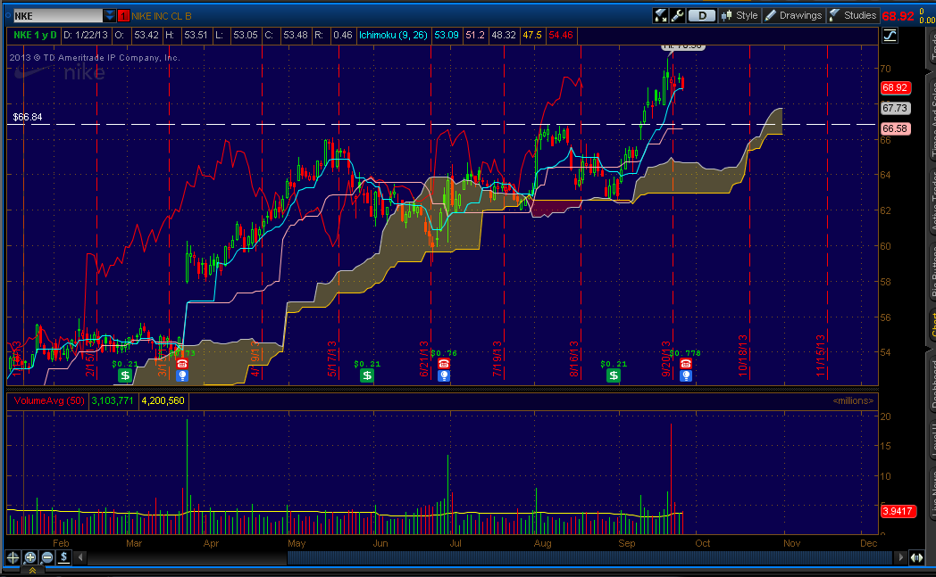Viewport: 936px width, 577px height.
Task: Open the Style menu
Action: (x=740, y=15)
